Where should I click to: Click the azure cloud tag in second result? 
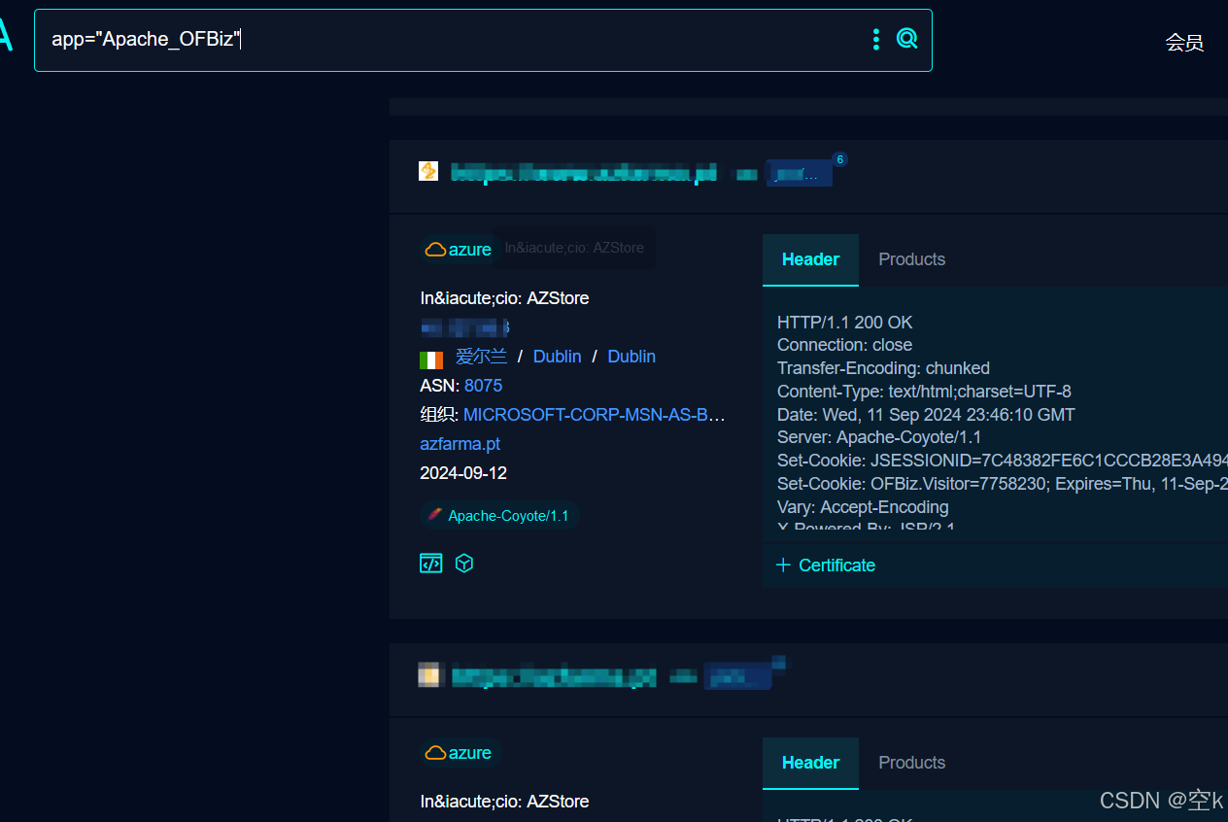[458, 752]
